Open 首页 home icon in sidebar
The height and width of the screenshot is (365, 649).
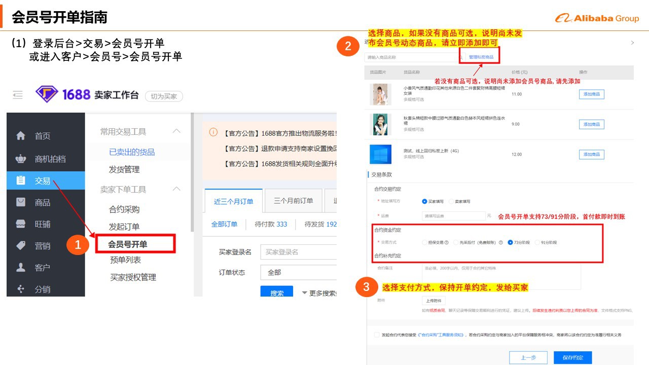(21, 136)
